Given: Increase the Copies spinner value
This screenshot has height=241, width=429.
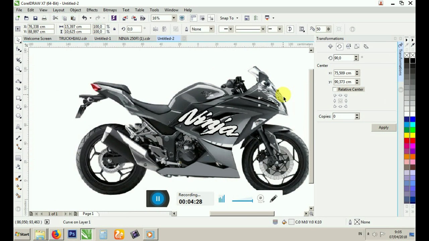Looking at the screenshot, I should coord(357,115).
